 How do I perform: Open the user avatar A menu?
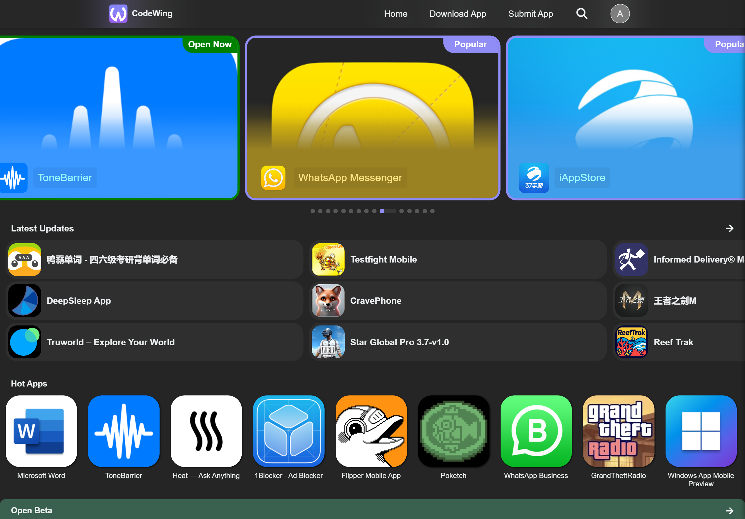[620, 14]
